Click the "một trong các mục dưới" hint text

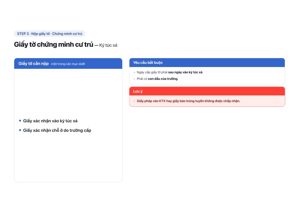coord(68,64)
